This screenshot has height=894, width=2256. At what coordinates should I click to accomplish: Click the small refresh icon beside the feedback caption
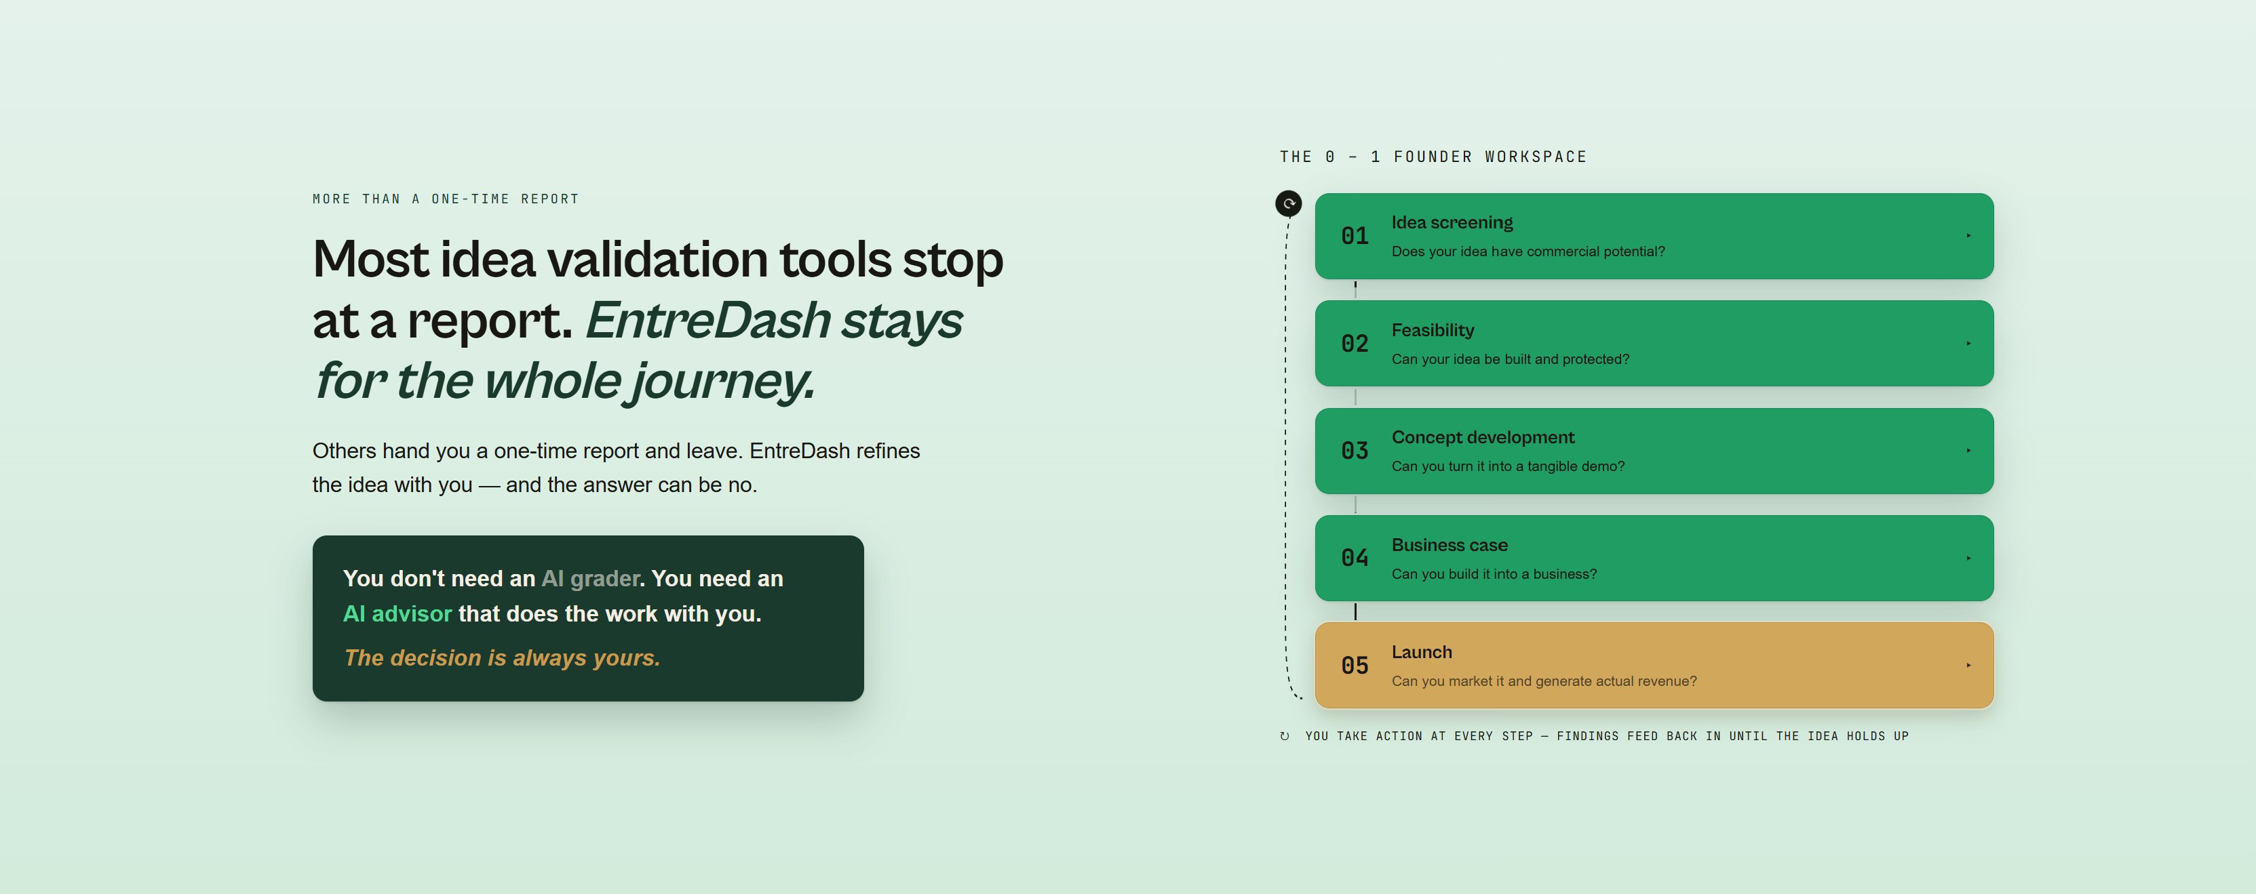[1284, 737]
